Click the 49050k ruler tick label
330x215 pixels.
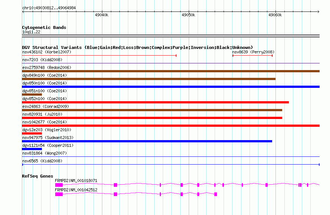pos(188,15)
